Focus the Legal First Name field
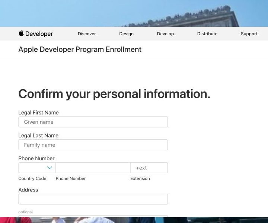Screen dimensions: 268x223 pyautogui.click(x=93, y=122)
